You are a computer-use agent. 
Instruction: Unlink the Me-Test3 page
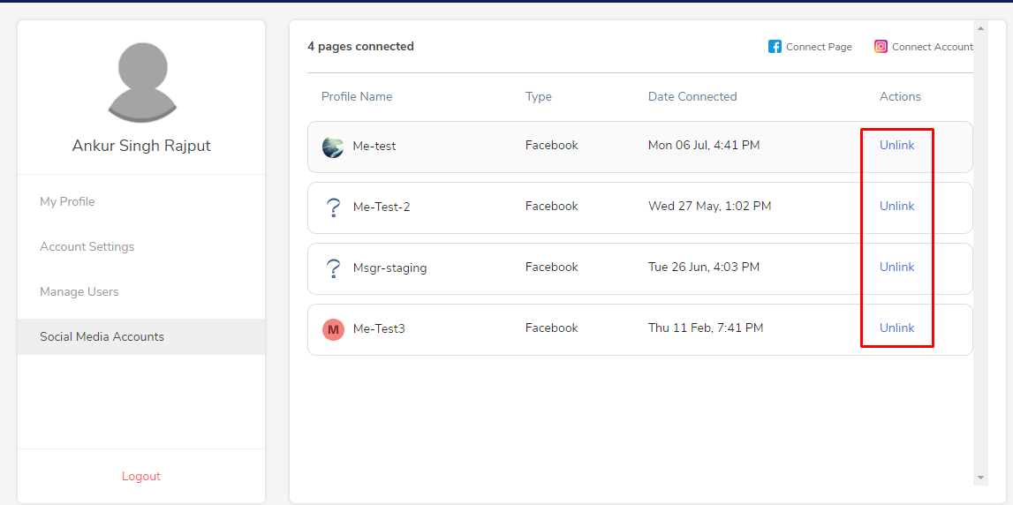point(896,328)
